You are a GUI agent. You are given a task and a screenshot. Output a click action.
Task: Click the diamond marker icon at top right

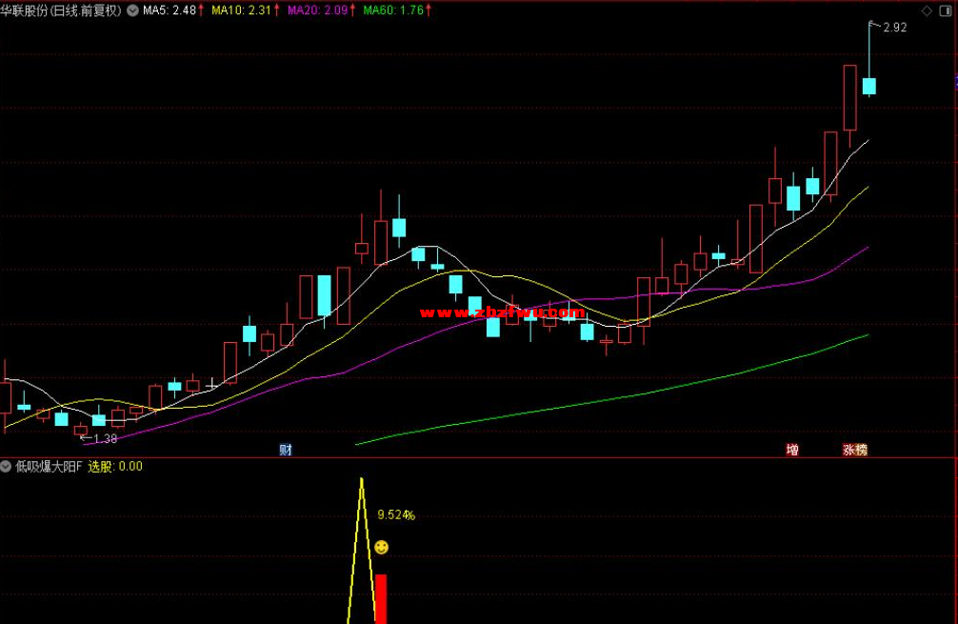[x=927, y=11]
